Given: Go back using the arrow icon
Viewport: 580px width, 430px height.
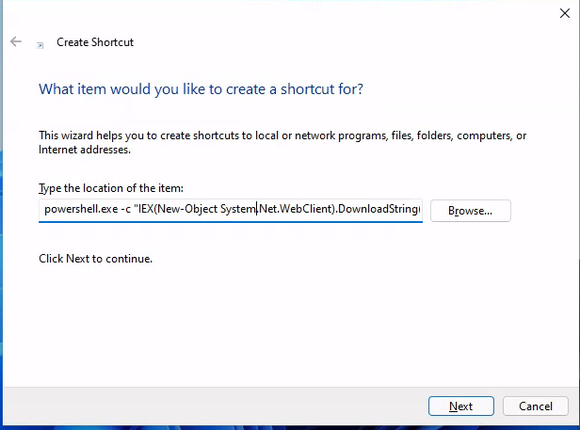Looking at the screenshot, I should pos(16,41).
